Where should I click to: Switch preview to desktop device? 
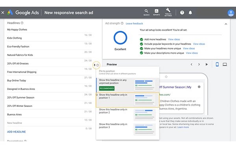click(225, 64)
